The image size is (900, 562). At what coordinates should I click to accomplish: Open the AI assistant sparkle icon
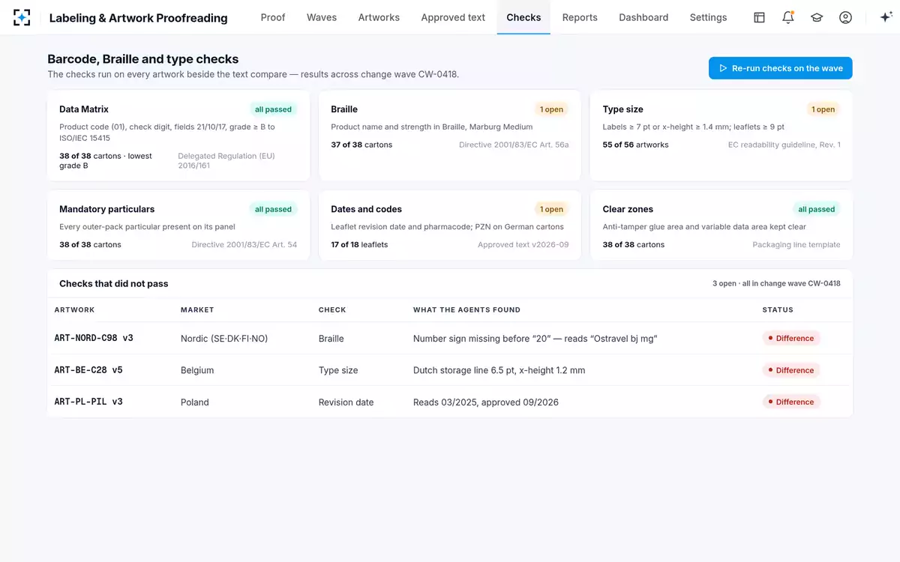[885, 17]
